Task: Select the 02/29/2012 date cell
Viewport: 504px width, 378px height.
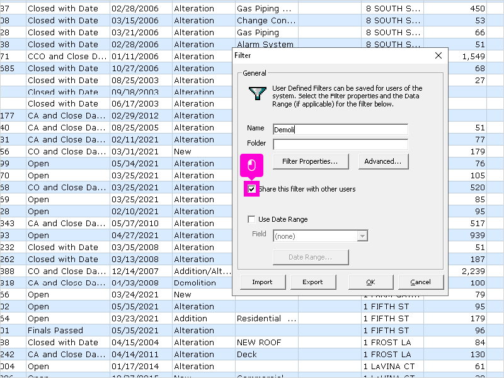Action: (141, 116)
